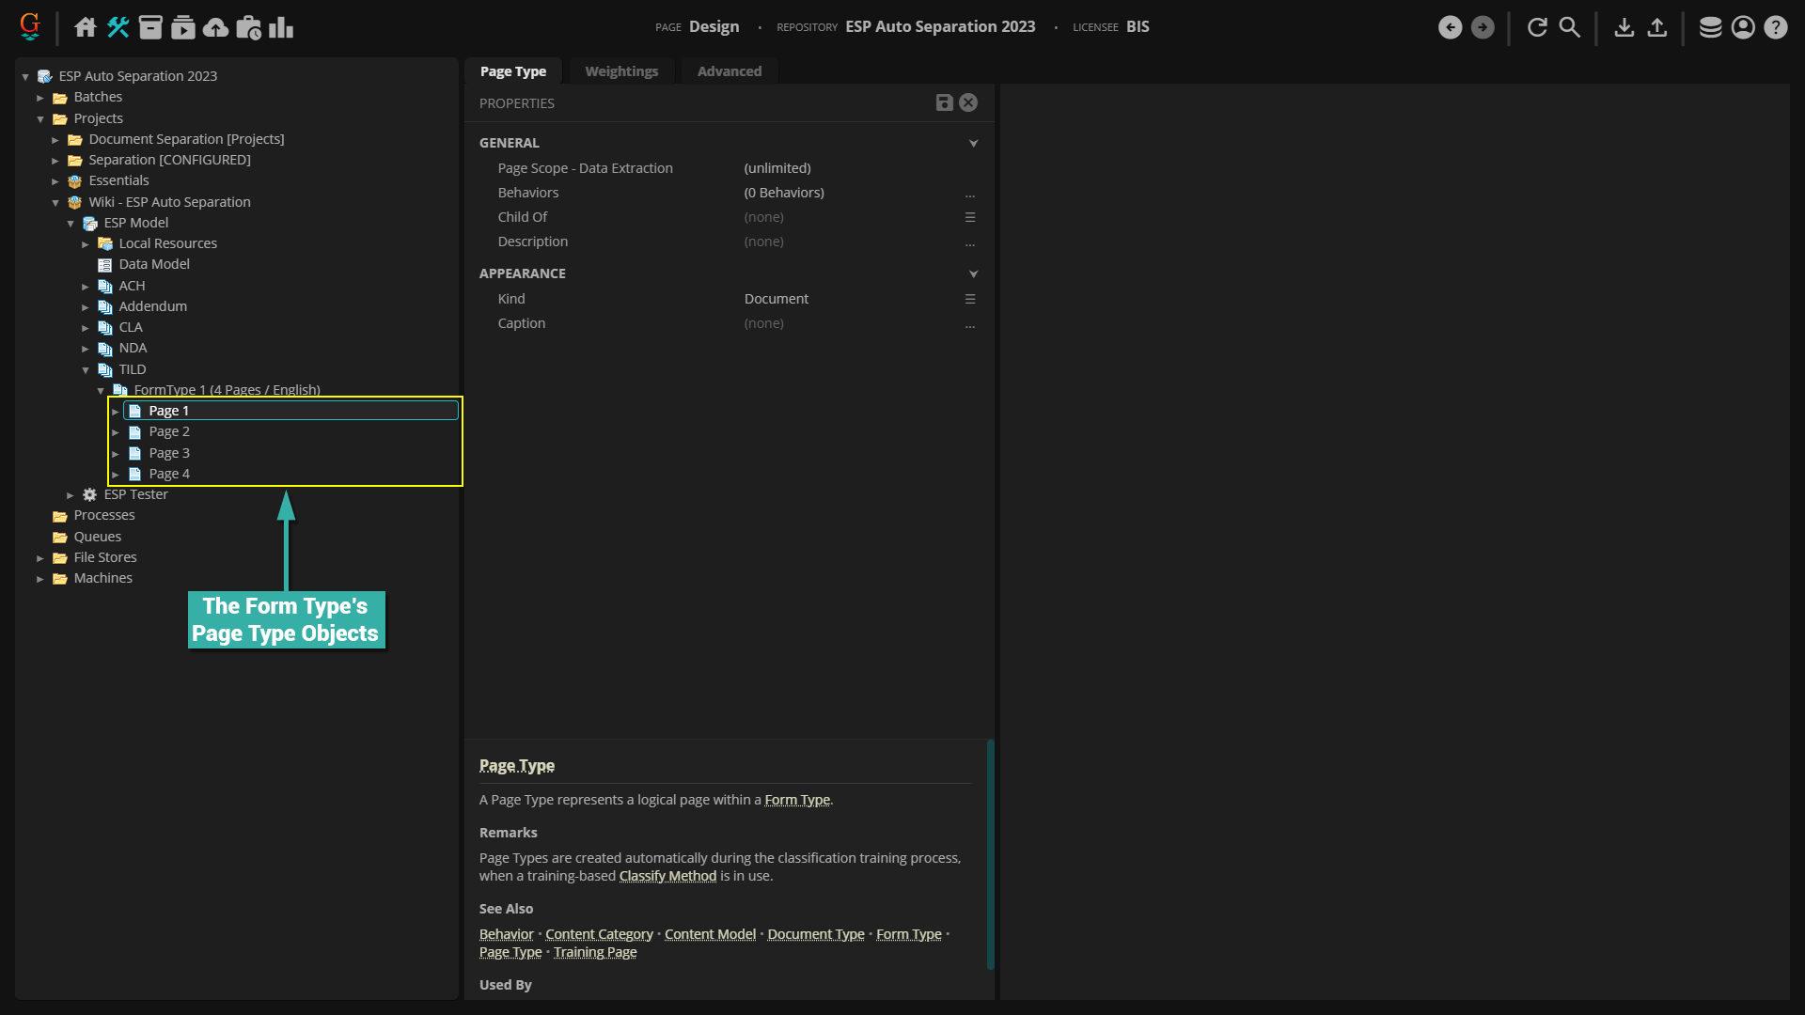The image size is (1805, 1015).
Task: Expand the ACH document type node
Action: tap(86, 286)
